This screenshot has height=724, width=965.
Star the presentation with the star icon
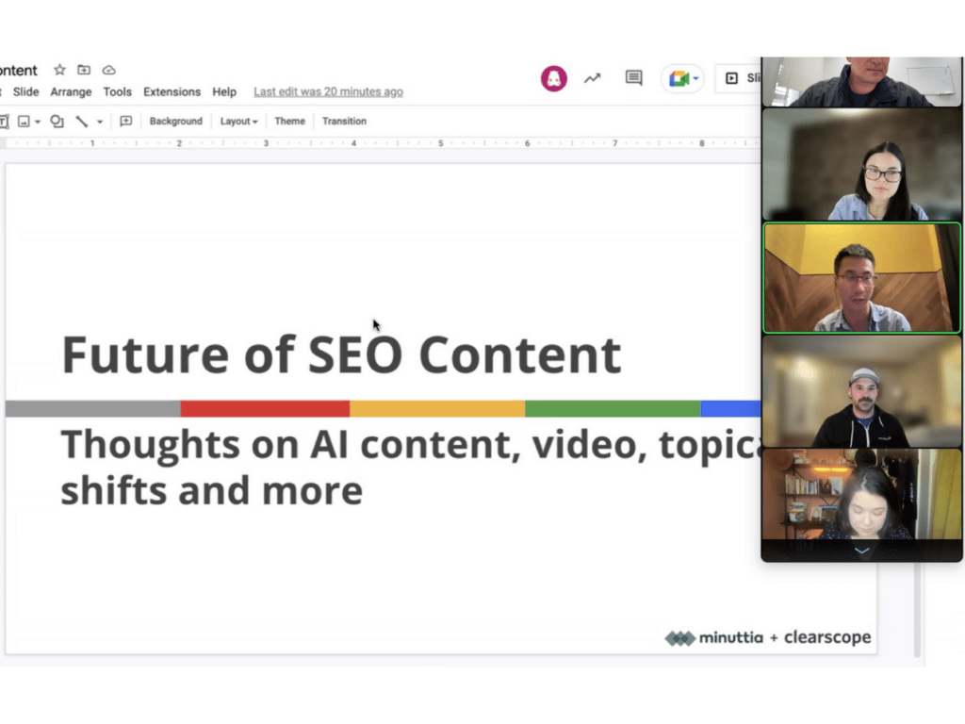[x=59, y=70]
